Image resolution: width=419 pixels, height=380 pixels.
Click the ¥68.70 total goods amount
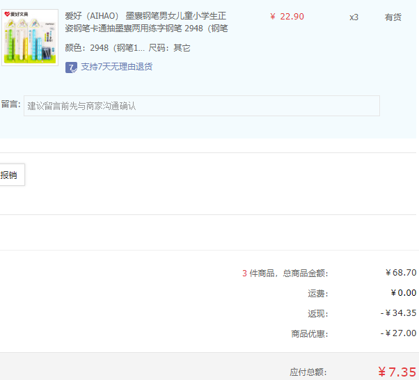tap(400, 273)
